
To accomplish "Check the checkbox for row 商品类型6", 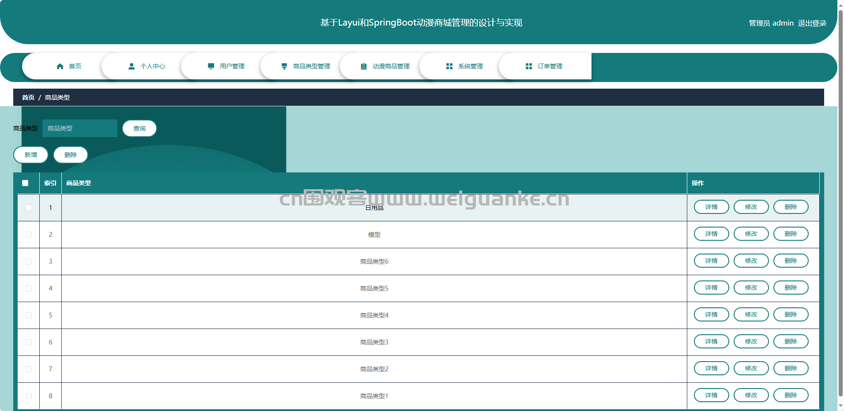I will (x=29, y=262).
